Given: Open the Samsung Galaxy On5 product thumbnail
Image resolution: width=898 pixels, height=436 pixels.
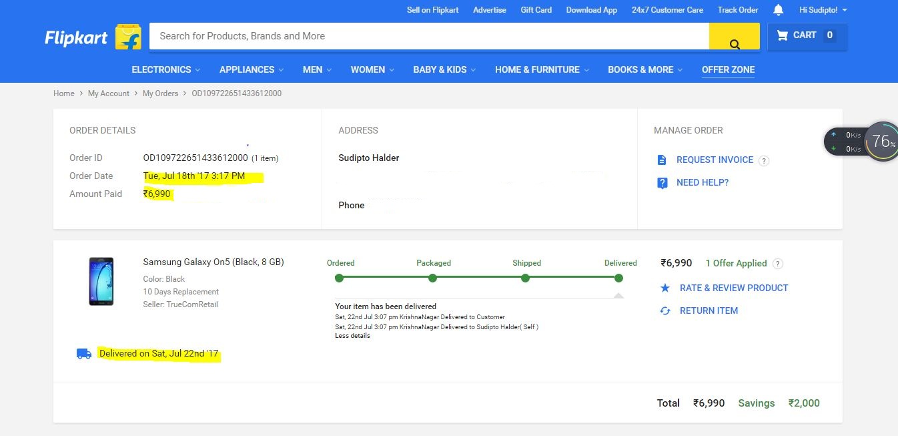Looking at the screenshot, I should [101, 281].
